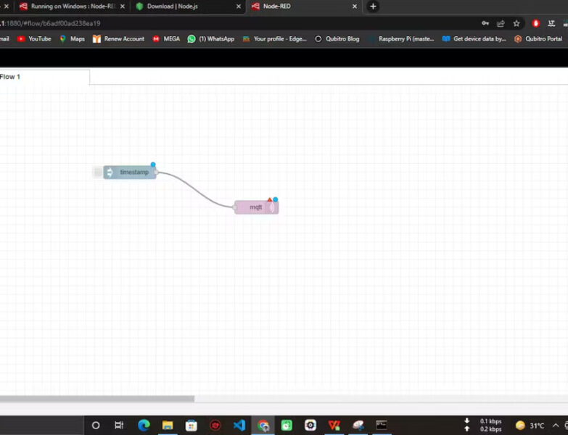Open Microsoft Edge from taskbar

pyautogui.click(x=144, y=426)
